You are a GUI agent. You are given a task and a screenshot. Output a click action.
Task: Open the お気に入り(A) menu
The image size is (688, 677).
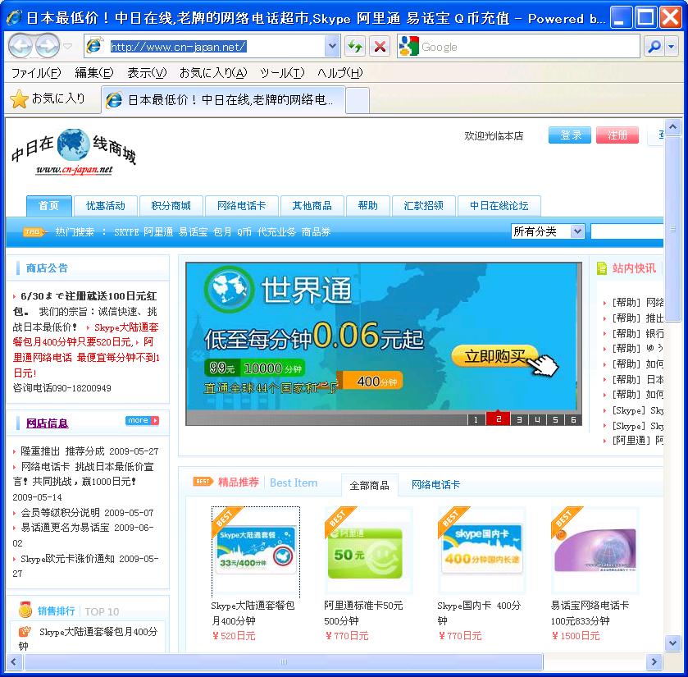click(x=213, y=73)
